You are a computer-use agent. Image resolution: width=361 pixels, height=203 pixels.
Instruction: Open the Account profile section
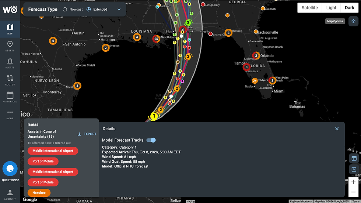(10, 194)
